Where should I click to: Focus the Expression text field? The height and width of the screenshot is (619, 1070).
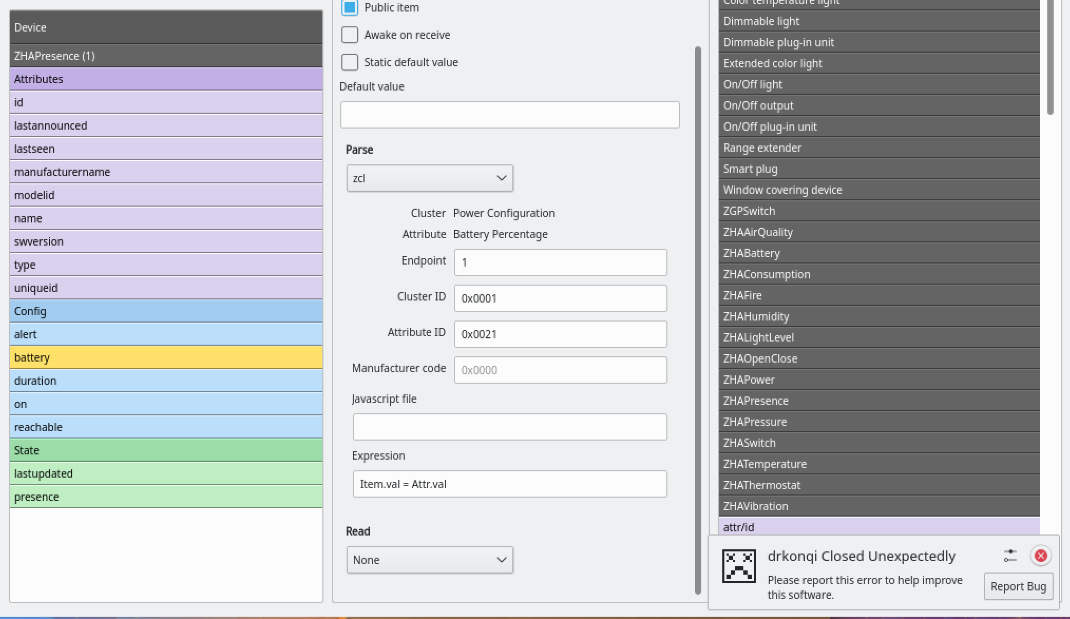(509, 484)
